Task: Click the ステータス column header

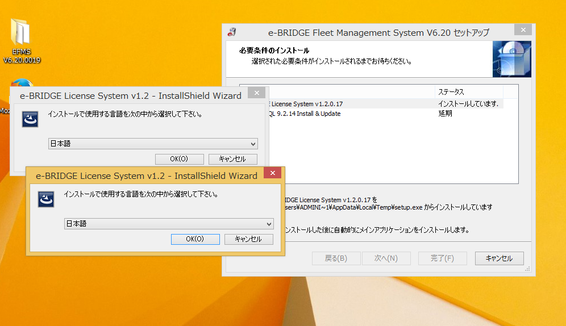Action: point(469,92)
